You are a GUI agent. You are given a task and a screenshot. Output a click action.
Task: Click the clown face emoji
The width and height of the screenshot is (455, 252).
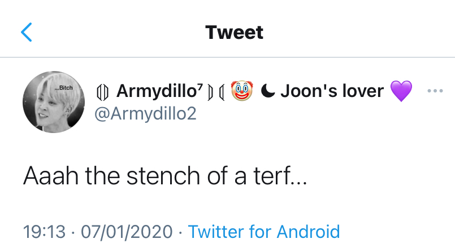coord(242,90)
